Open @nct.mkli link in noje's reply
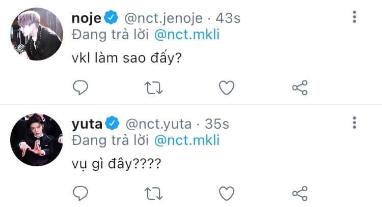Screen dimensions: 382x207 coord(187,34)
